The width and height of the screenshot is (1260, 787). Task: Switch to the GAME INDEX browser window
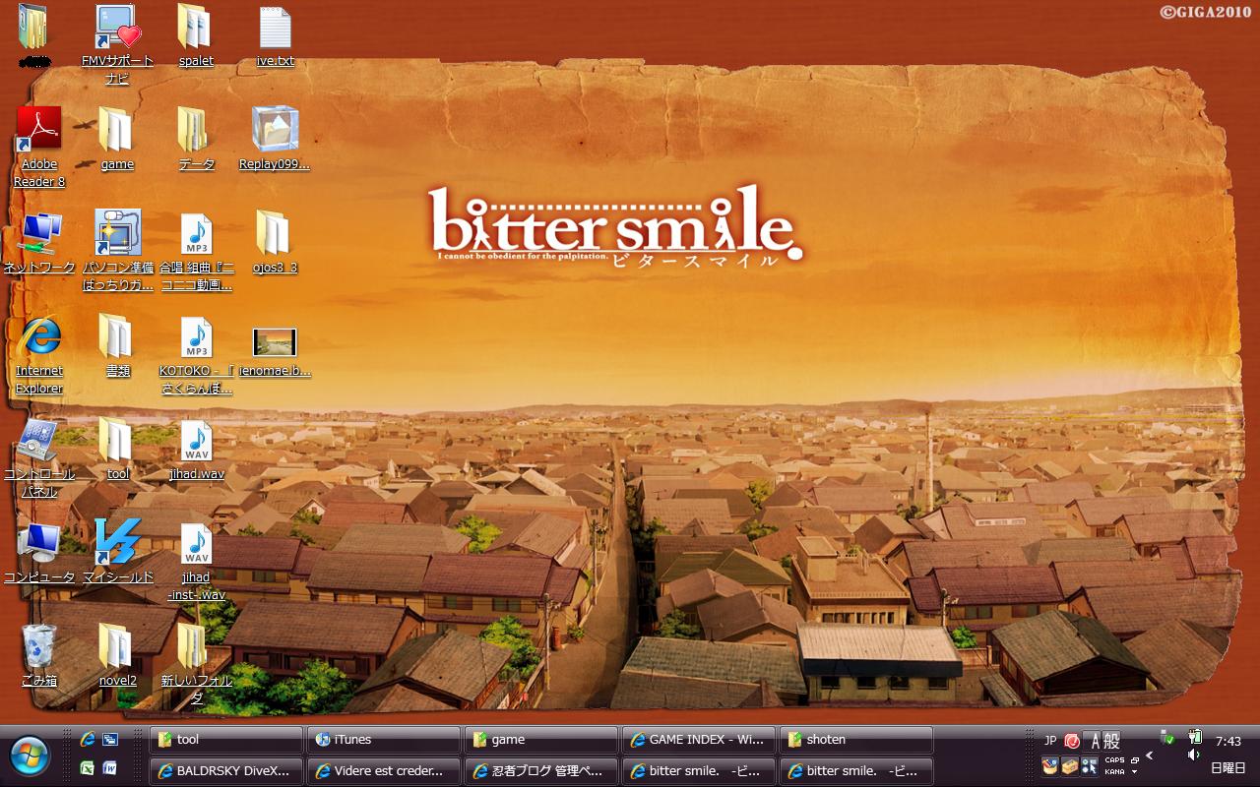pos(699,740)
